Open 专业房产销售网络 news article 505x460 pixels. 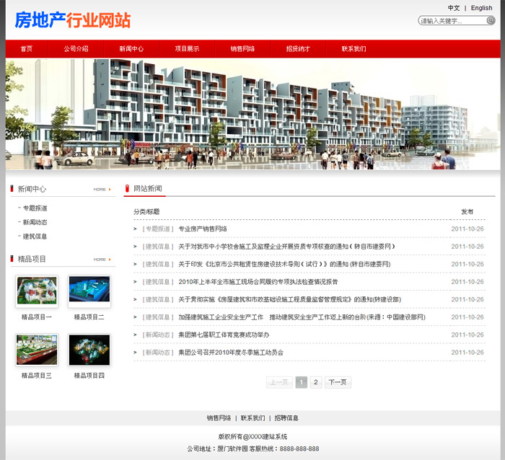pyautogui.click(x=203, y=229)
